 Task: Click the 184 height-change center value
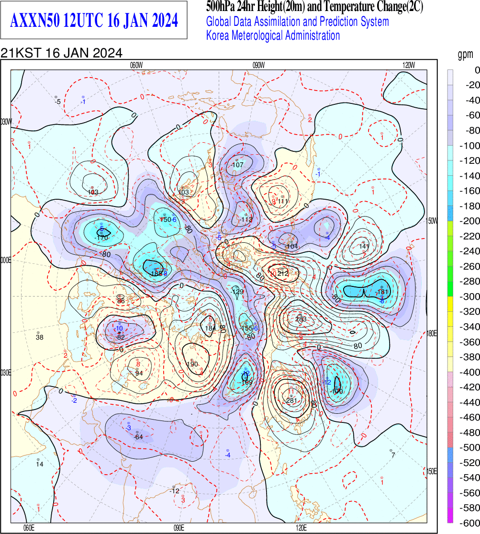[x=211, y=328]
